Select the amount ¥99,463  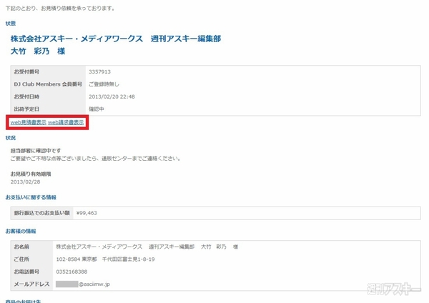coord(87,213)
